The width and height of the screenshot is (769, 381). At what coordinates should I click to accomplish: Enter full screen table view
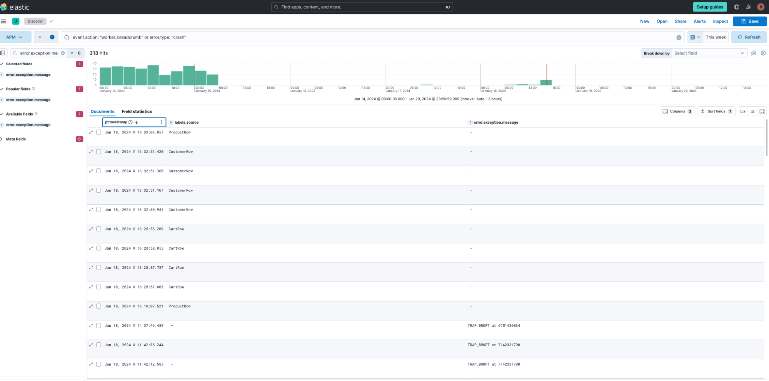click(x=762, y=111)
